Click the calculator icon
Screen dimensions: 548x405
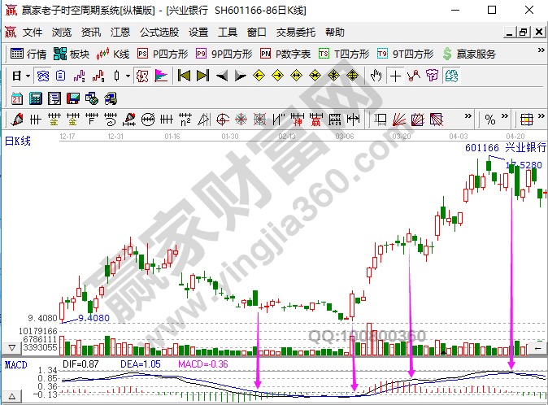point(35,98)
